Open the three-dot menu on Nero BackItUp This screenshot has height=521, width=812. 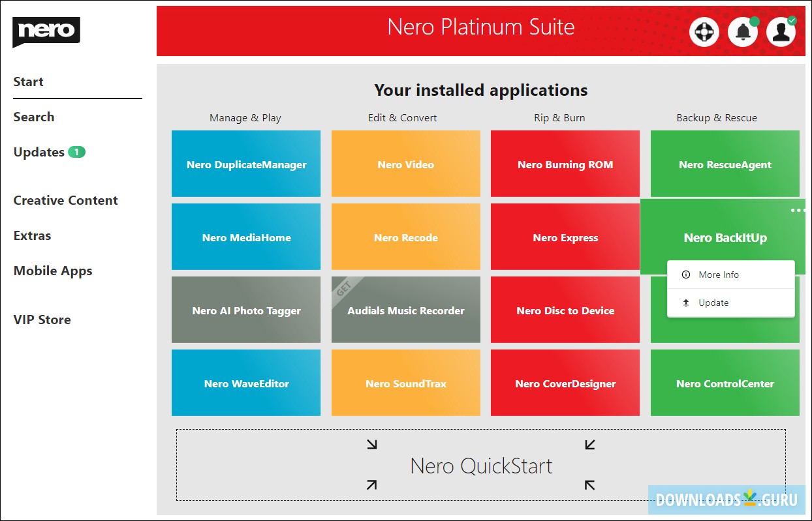pyautogui.click(x=797, y=210)
